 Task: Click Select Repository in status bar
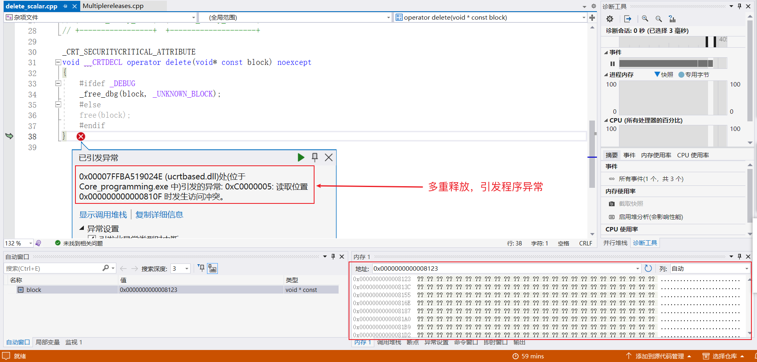pyautogui.click(x=725, y=356)
